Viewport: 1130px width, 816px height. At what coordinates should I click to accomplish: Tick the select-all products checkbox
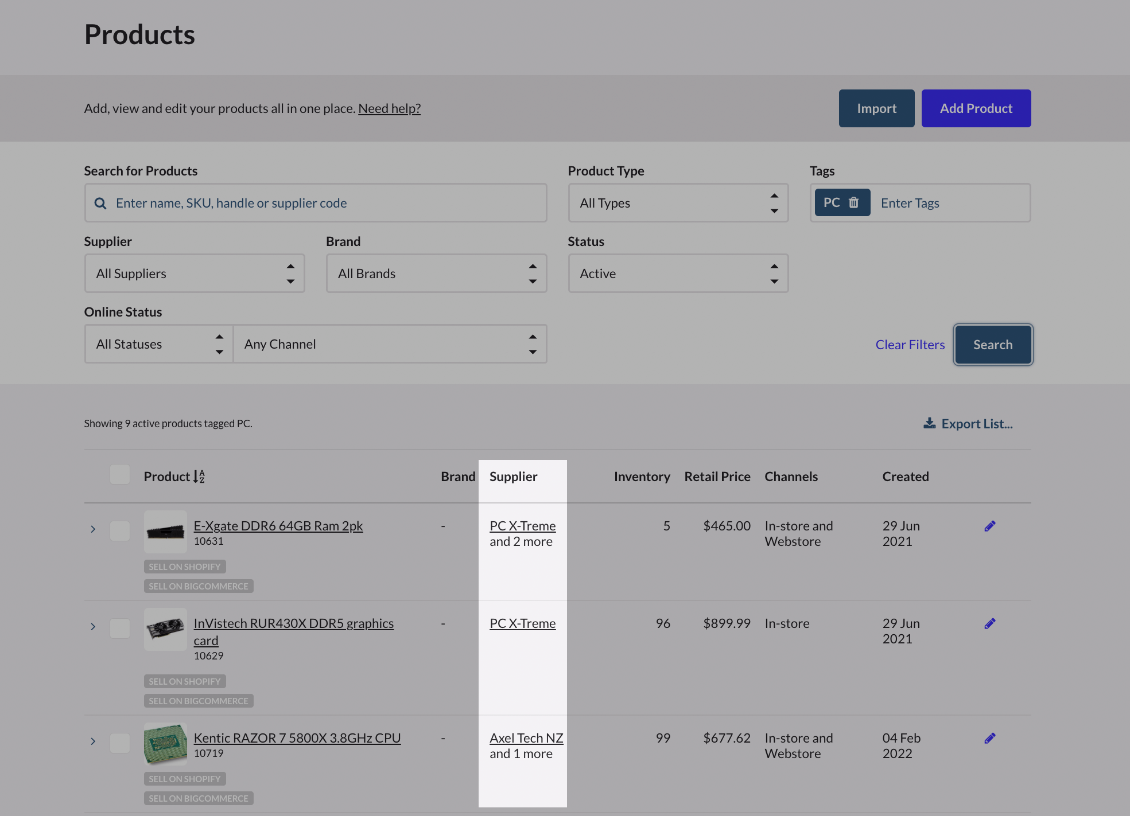pos(120,475)
